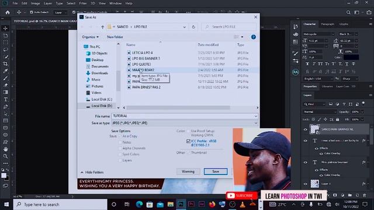The width and height of the screenshot is (374, 210).
Task: Select the Path Selection arrow tool
Action: (5, 114)
